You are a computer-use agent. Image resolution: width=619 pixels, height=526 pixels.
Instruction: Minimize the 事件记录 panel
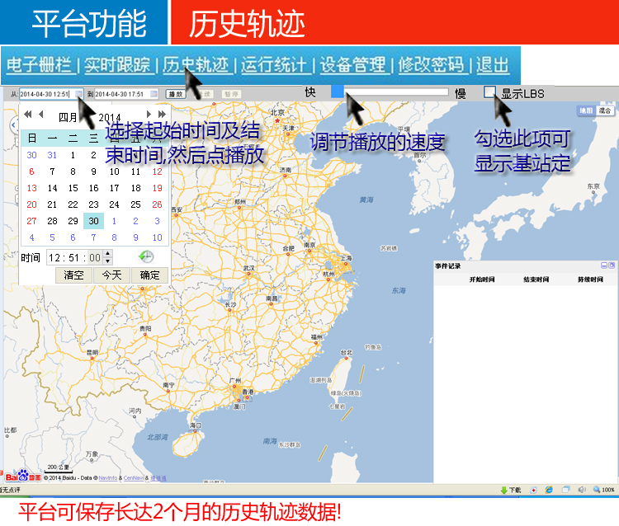(603, 265)
